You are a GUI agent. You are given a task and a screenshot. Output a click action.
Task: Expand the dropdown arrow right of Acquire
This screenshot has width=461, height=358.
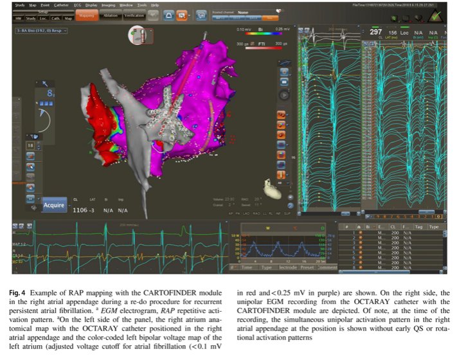click(x=69, y=206)
